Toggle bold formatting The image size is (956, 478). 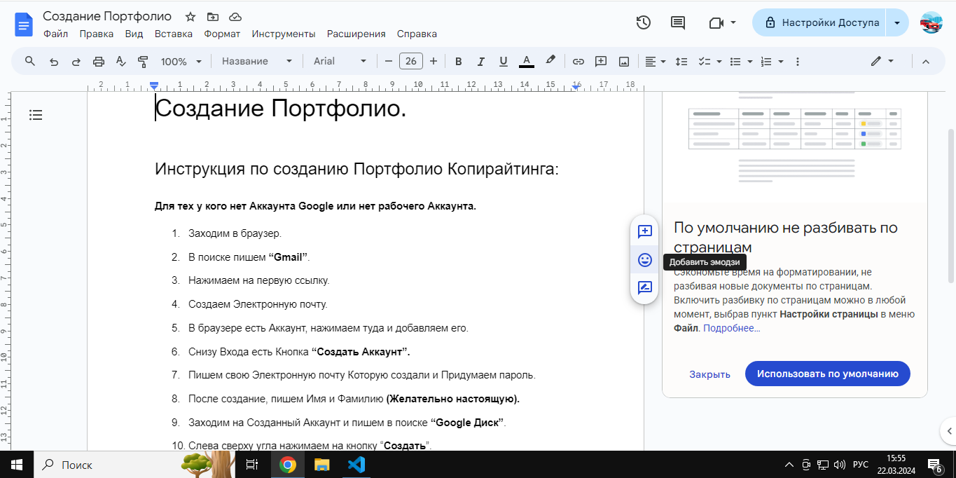pos(459,61)
